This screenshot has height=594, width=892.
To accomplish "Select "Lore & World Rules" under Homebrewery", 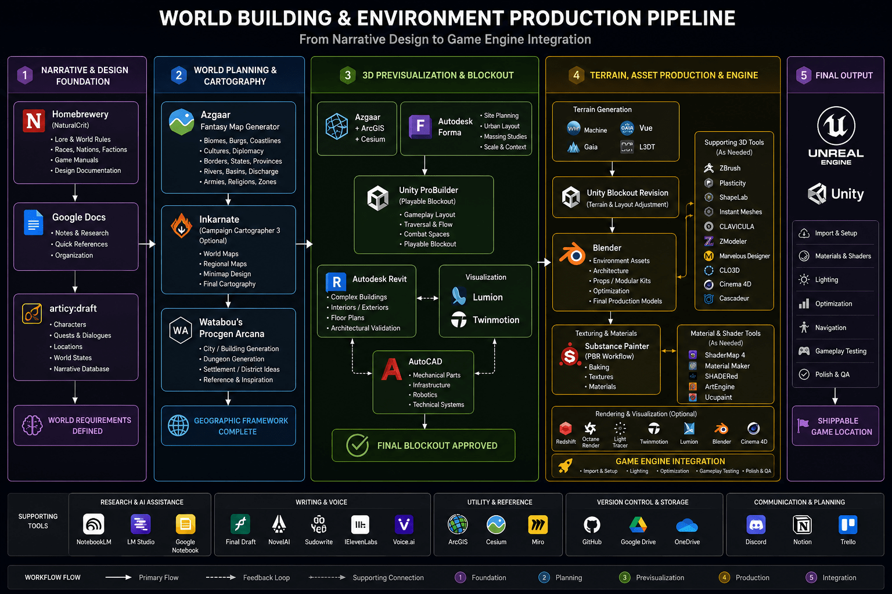I will [x=82, y=139].
